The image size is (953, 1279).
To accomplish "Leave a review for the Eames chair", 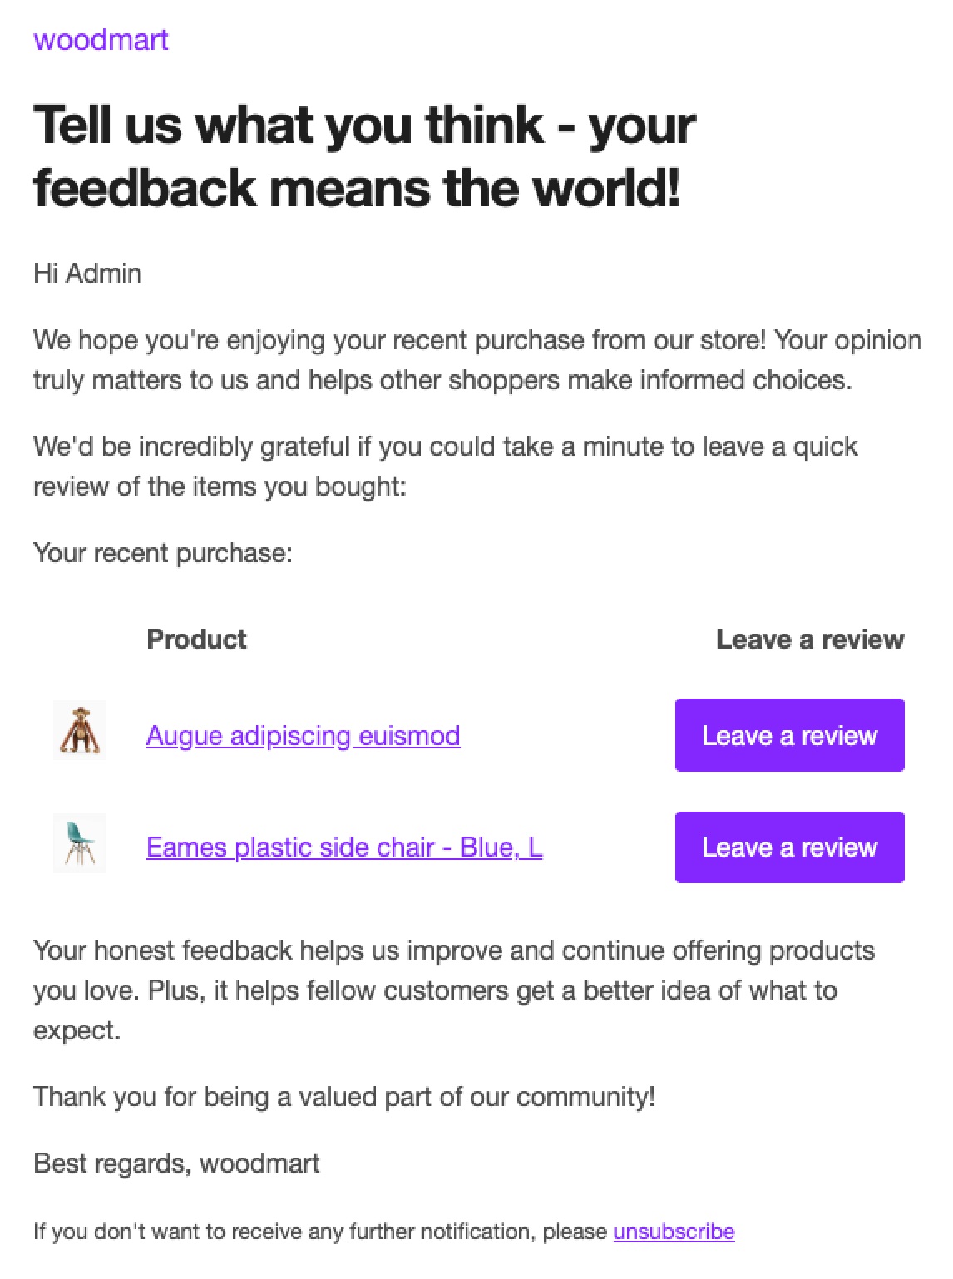I will tap(789, 847).
